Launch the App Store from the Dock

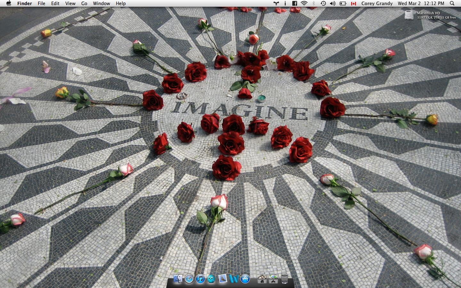coord(245,279)
